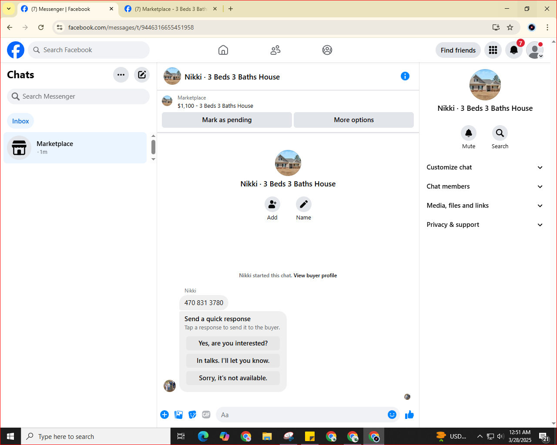557x445 pixels.
Task: Click the Find friends button
Action: pos(458,50)
